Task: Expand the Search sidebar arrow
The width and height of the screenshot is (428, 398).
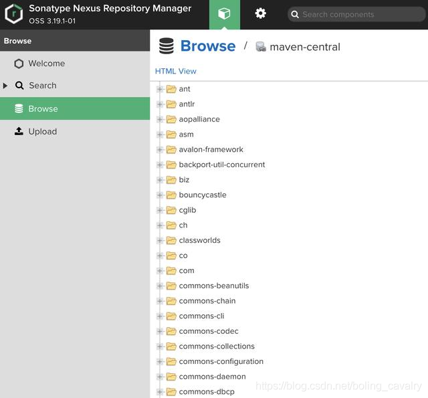Action: (x=5, y=86)
